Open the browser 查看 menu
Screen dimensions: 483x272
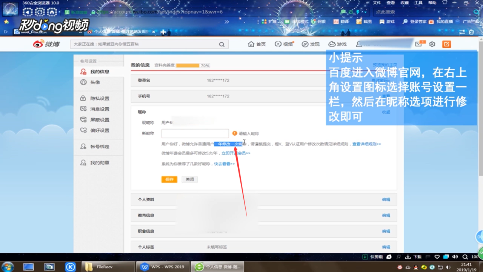(x=391, y=3)
